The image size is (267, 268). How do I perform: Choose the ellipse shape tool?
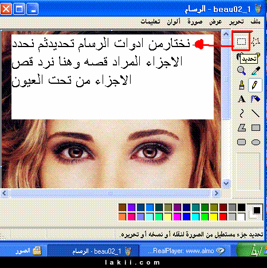256,142
